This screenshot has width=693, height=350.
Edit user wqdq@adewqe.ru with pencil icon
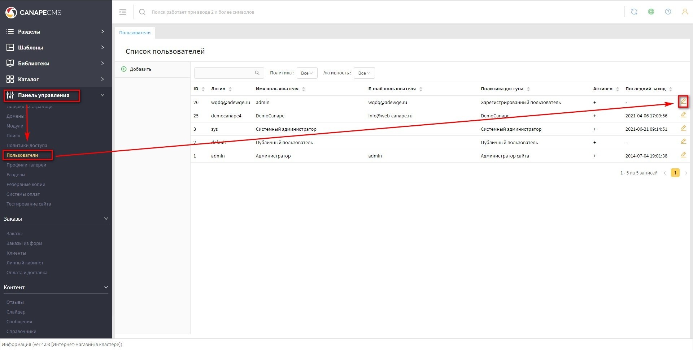[x=683, y=101]
